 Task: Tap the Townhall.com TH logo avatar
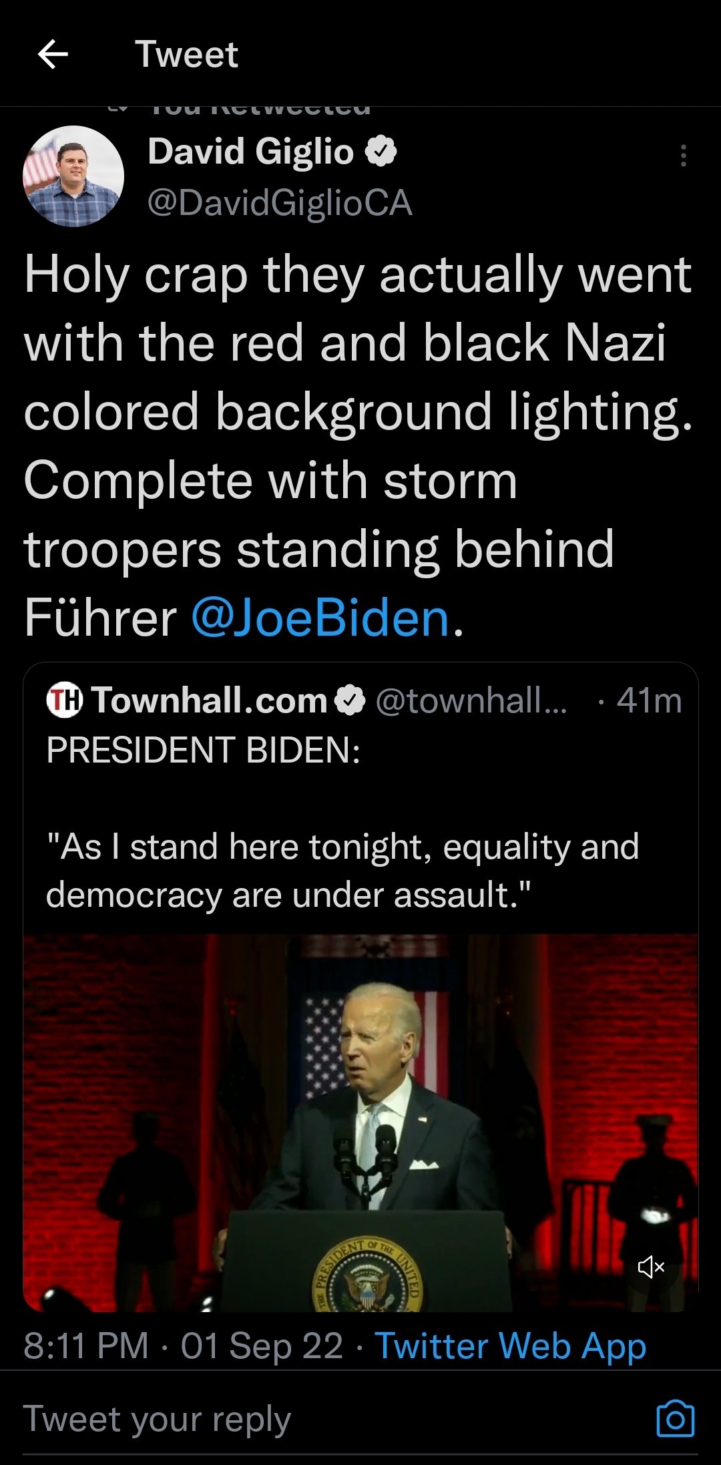64,701
